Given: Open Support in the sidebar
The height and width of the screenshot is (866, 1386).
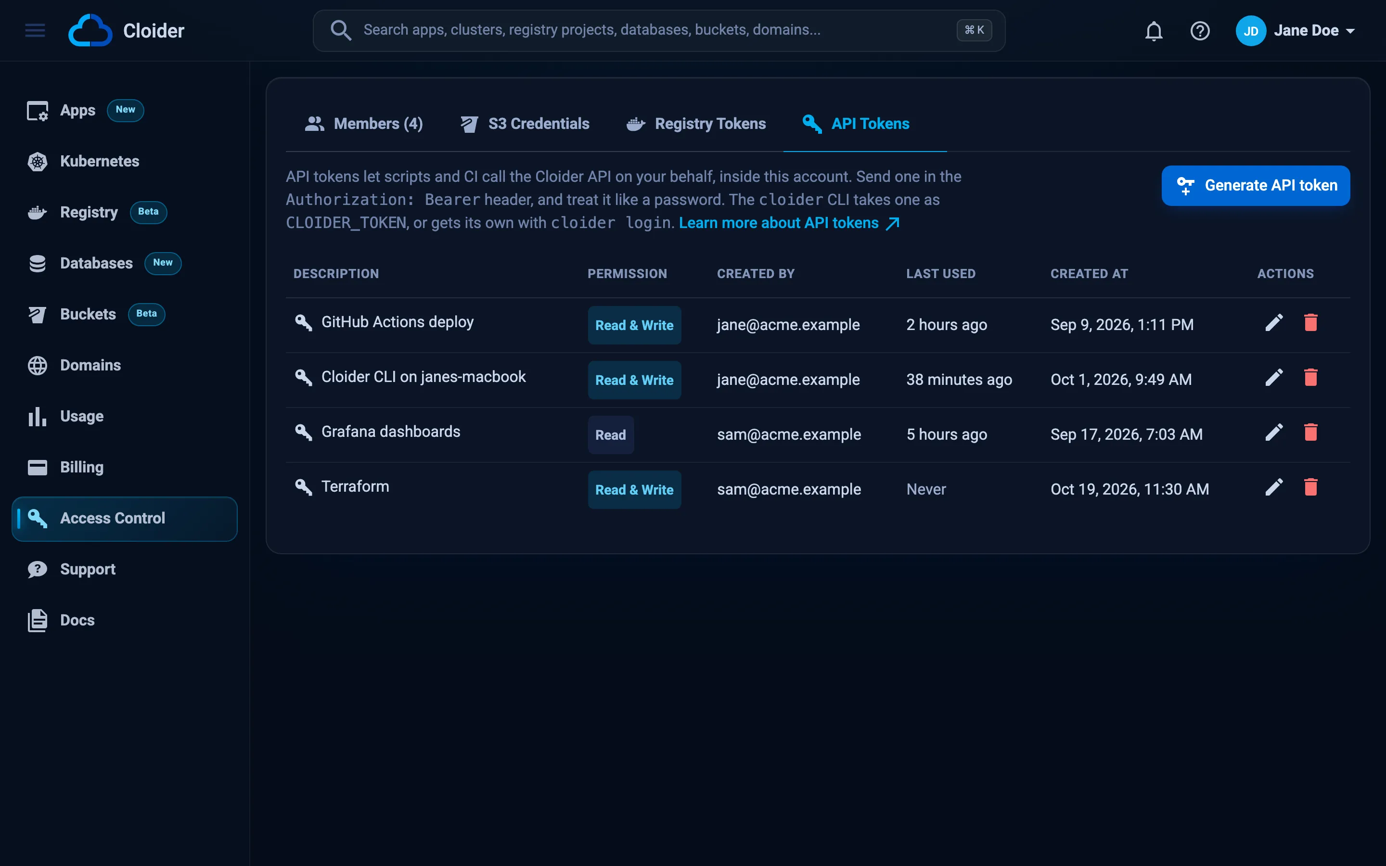Looking at the screenshot, I should click(124, 569).
